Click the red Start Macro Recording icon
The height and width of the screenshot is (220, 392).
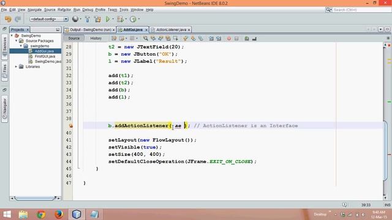[228, 38]
